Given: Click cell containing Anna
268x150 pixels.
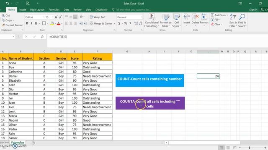Looking at the screenshot, I should click(21, 63).
